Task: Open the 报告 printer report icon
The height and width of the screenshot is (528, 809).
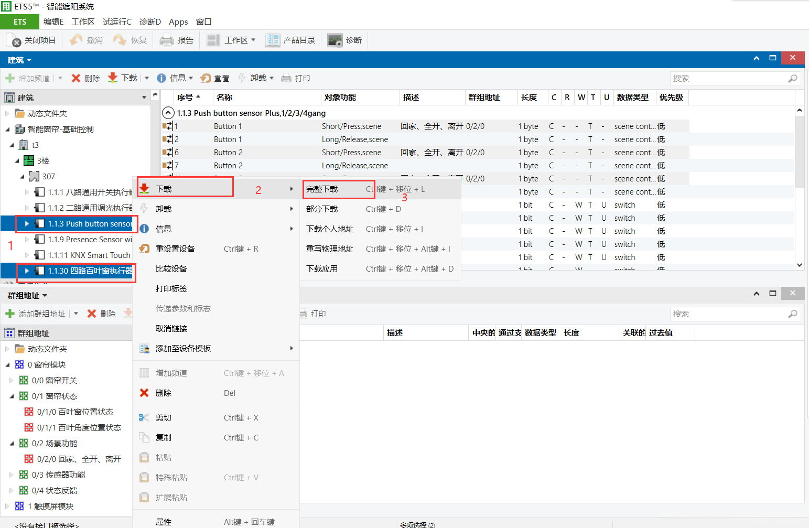Action: 167,40
